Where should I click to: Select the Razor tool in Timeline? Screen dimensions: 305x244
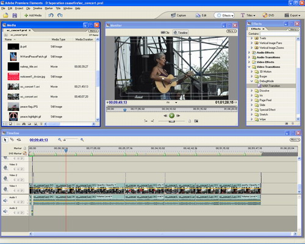pos(12,140)
